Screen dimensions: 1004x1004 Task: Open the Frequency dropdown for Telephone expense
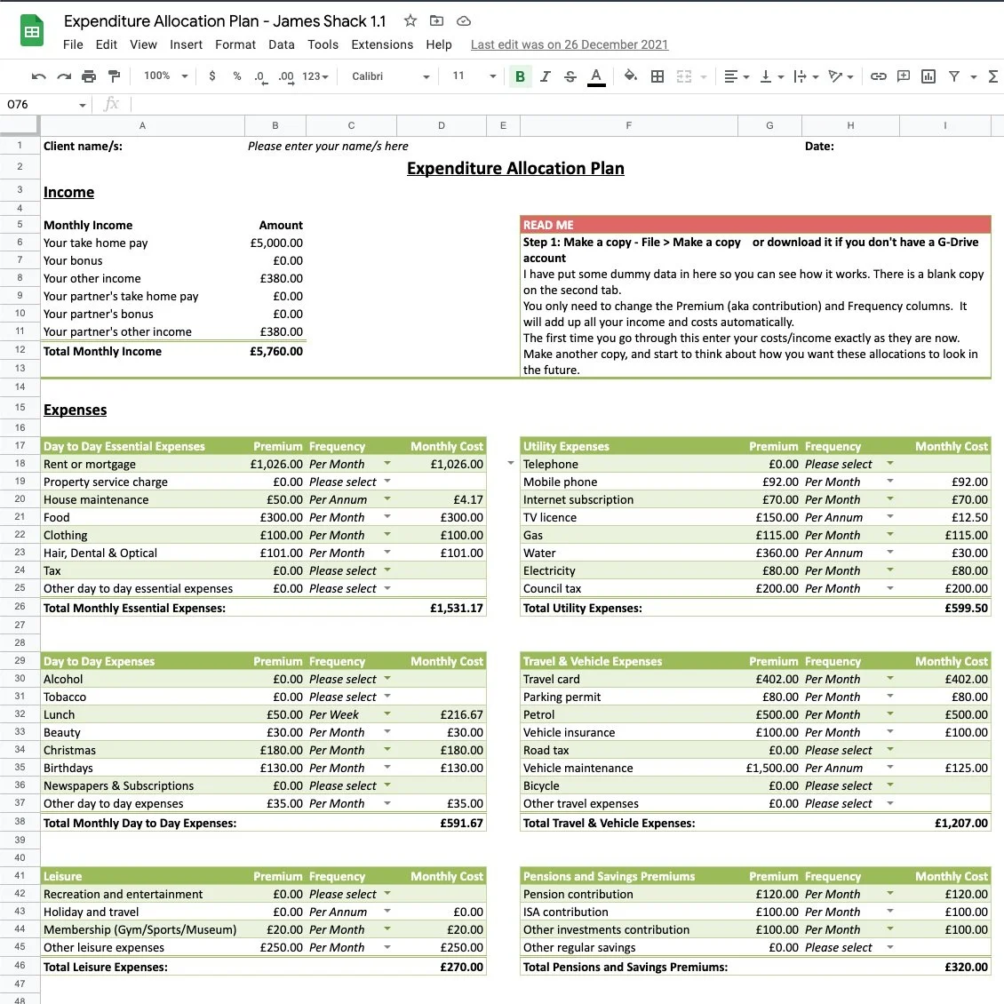890,464
